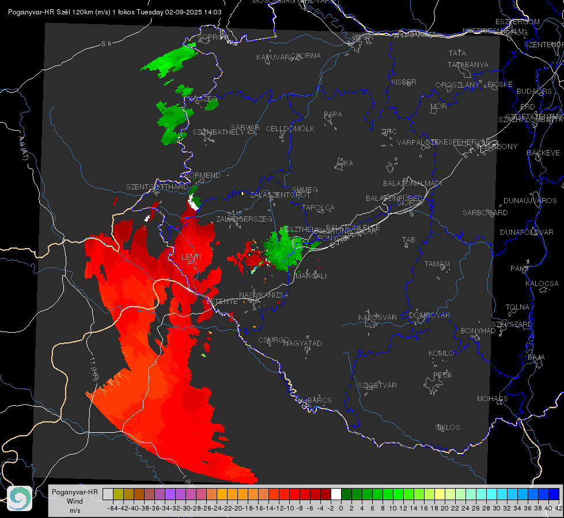Click the TATA city label

[x=457, y=53]
